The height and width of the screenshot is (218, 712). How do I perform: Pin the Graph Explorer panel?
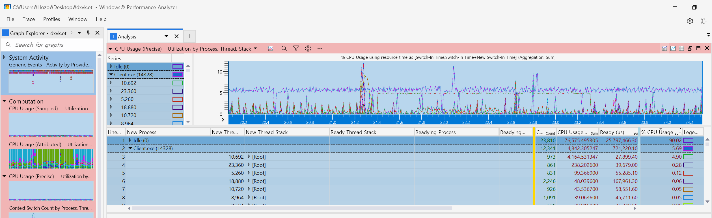88,33
